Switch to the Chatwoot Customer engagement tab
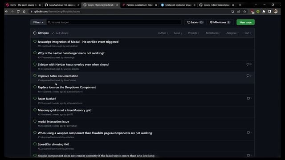The image size is (285, 160). tap(178, 5)
